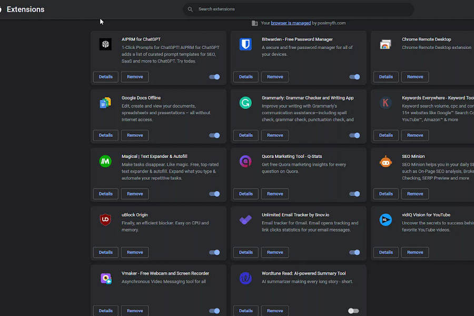Open Details for Bitwarden
Viewport: 474px width, 316px height.
pos(245,76)
